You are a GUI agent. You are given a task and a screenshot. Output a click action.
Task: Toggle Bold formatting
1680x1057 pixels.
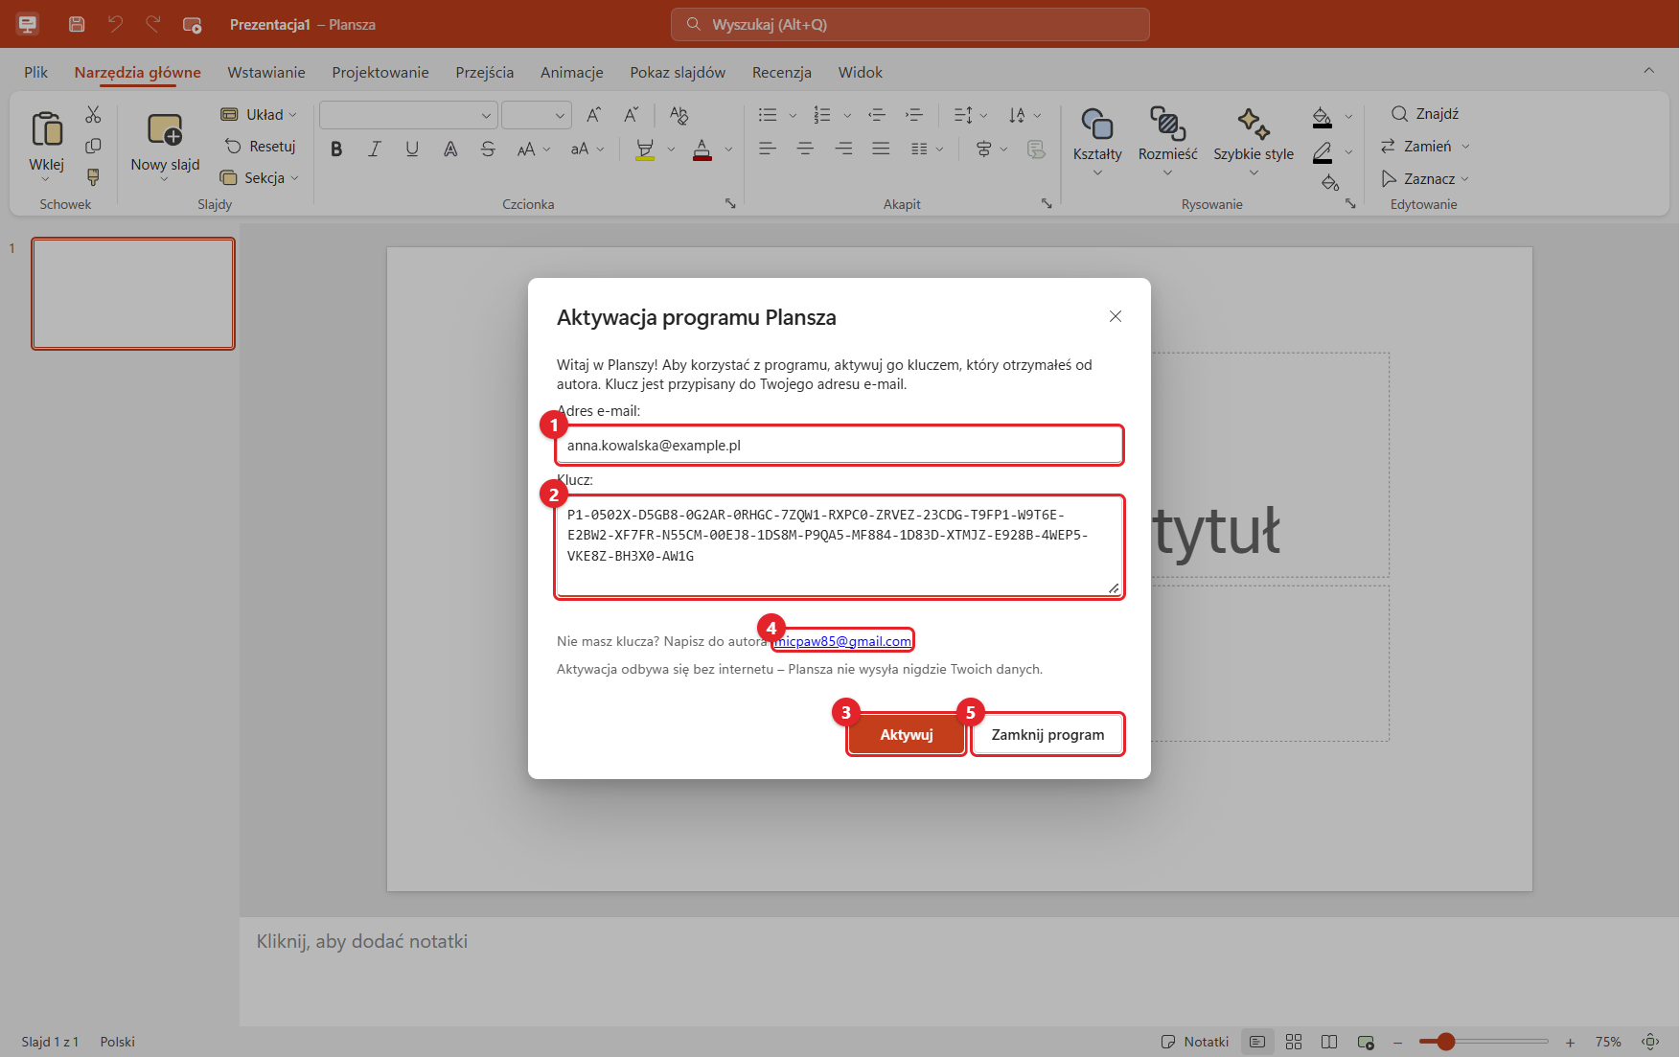336,149
